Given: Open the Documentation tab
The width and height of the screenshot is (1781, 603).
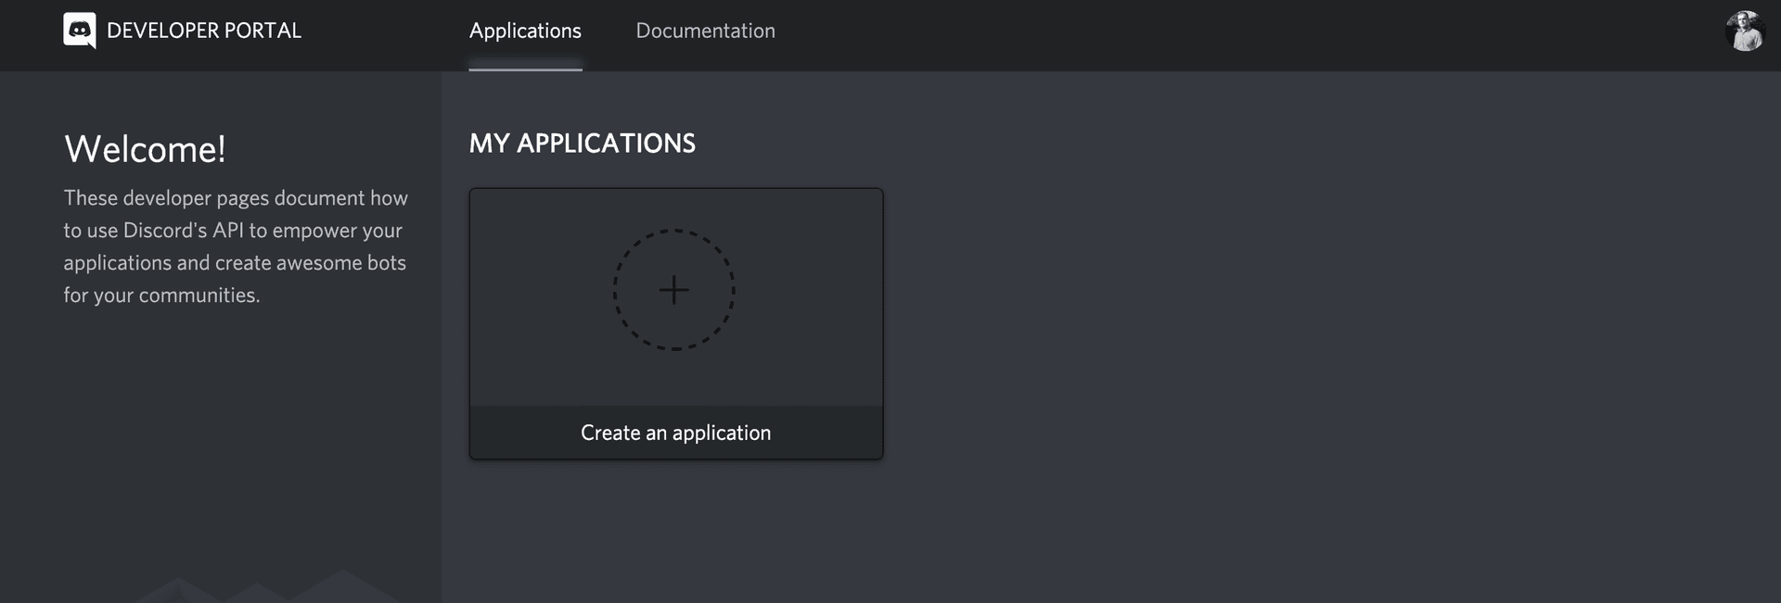Looking at the screenshot, I should (705, 31).
